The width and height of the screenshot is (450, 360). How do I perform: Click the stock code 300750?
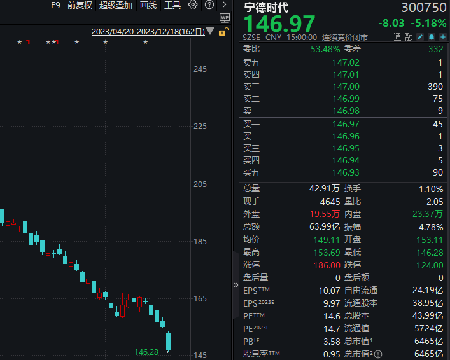pos(424,8)
